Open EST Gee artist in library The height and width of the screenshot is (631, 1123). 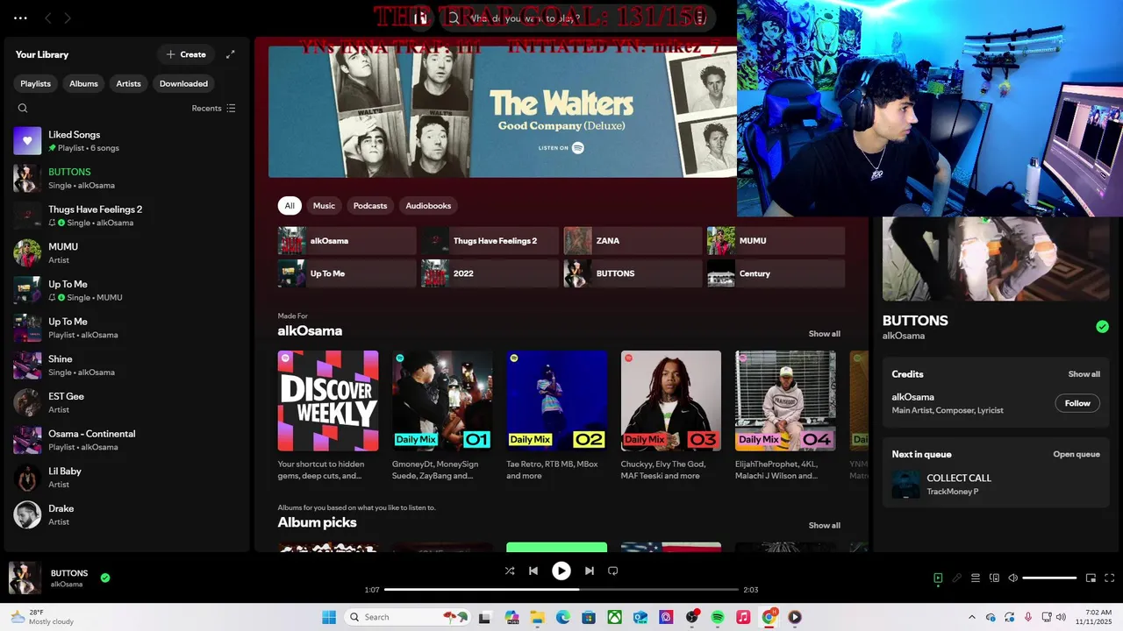pyautogui.click(x=127, y=402)
